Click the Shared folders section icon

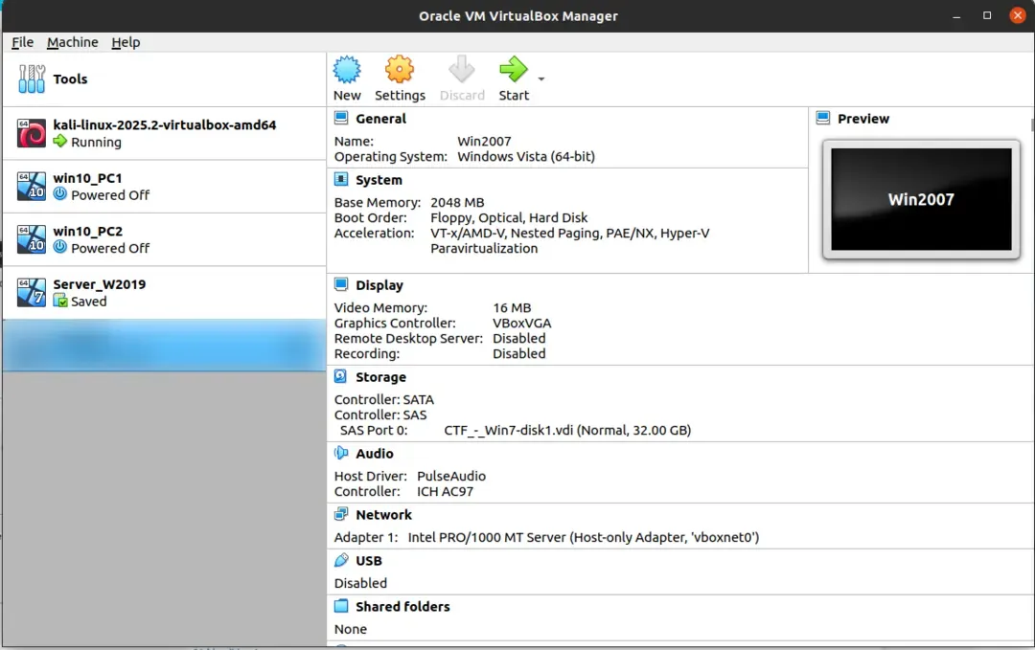tap(340, 606)
